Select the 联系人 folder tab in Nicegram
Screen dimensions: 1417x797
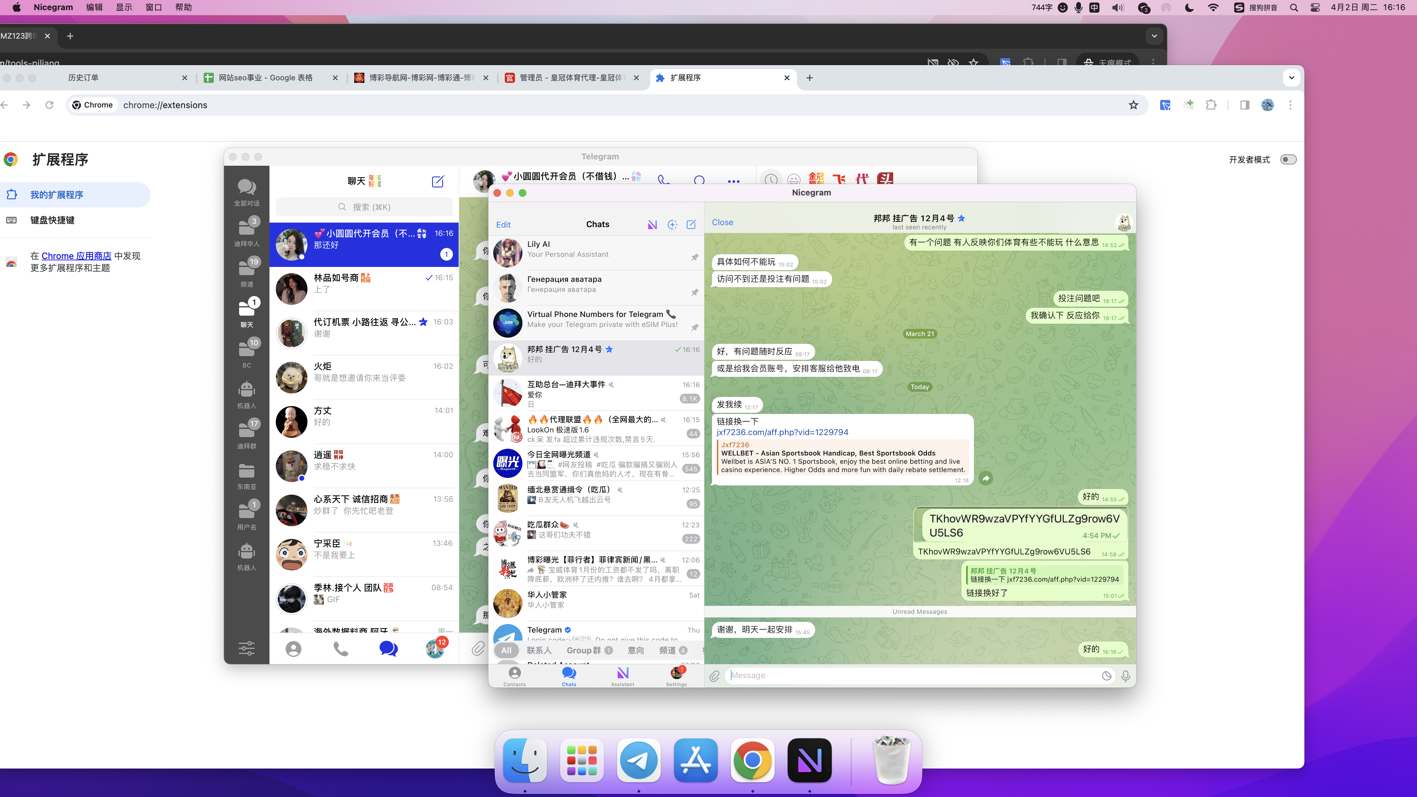point(539,650)
